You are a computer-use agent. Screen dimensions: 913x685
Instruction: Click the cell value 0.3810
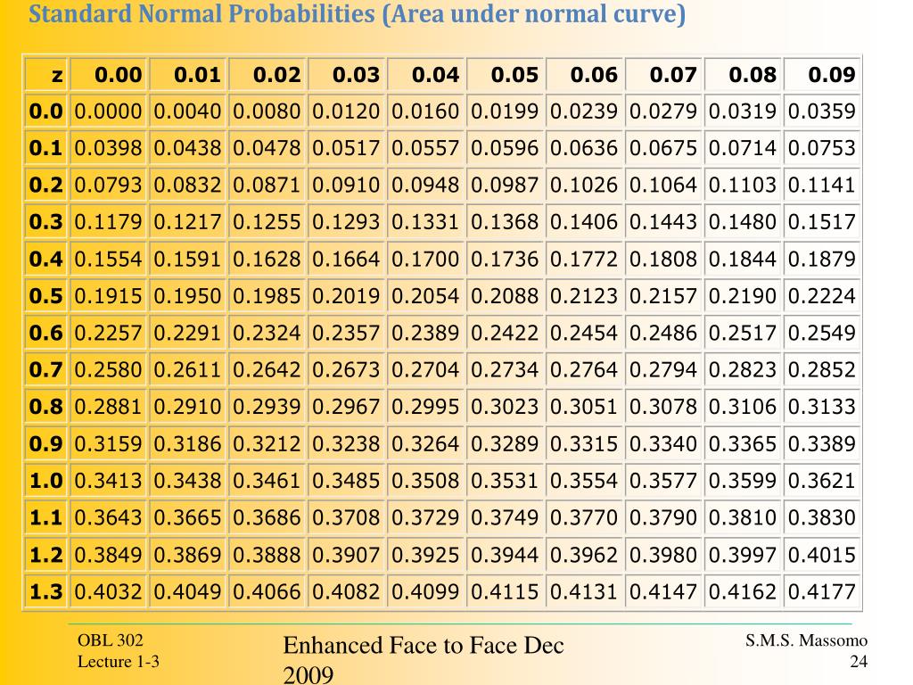point(743,517)
